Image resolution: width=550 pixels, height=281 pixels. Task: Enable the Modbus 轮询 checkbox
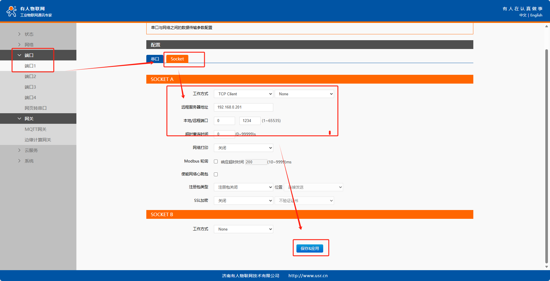coord(216,162)
